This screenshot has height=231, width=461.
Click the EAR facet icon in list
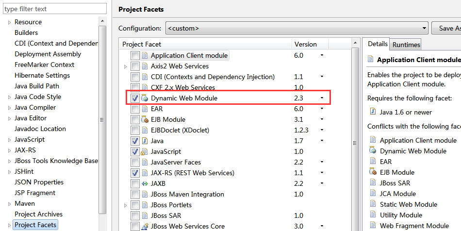144,109
